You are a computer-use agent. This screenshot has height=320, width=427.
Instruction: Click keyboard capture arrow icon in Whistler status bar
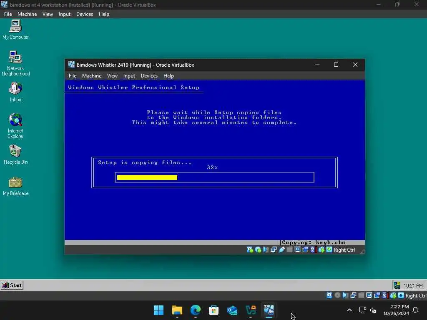click(x=329, y=250)
